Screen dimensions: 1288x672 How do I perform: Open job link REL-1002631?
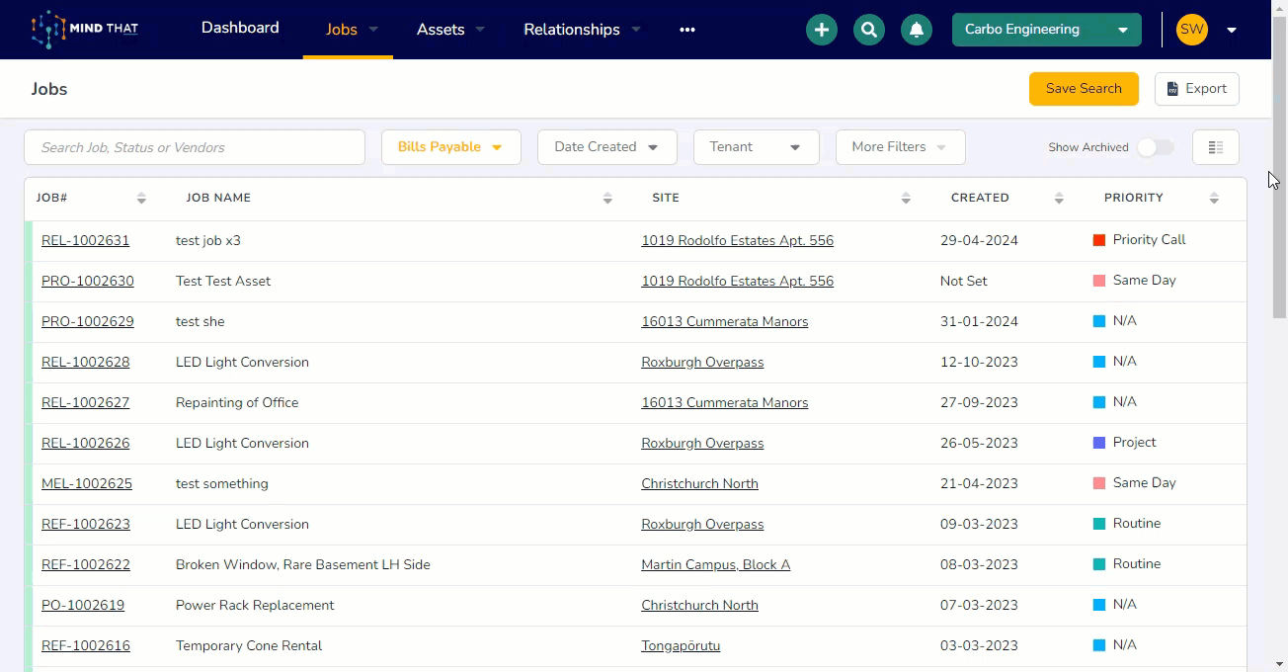pyautogui.click(x=85, y=240)
